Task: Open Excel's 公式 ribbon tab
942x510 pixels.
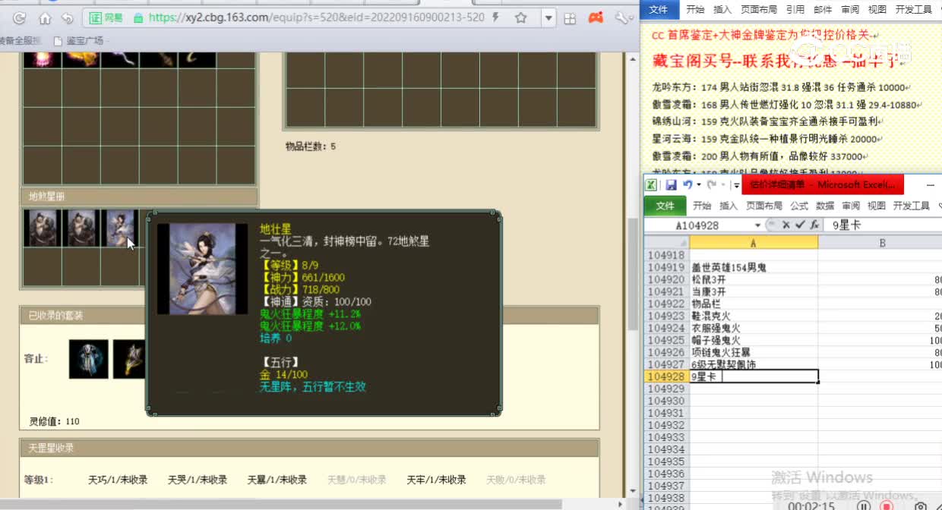Action: coord(798,206)
